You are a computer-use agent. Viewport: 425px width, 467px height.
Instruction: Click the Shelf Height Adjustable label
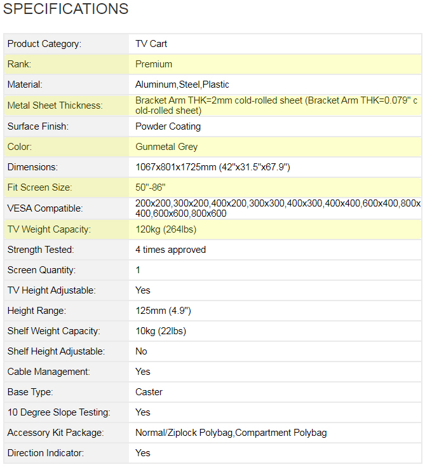click(56, 351)
